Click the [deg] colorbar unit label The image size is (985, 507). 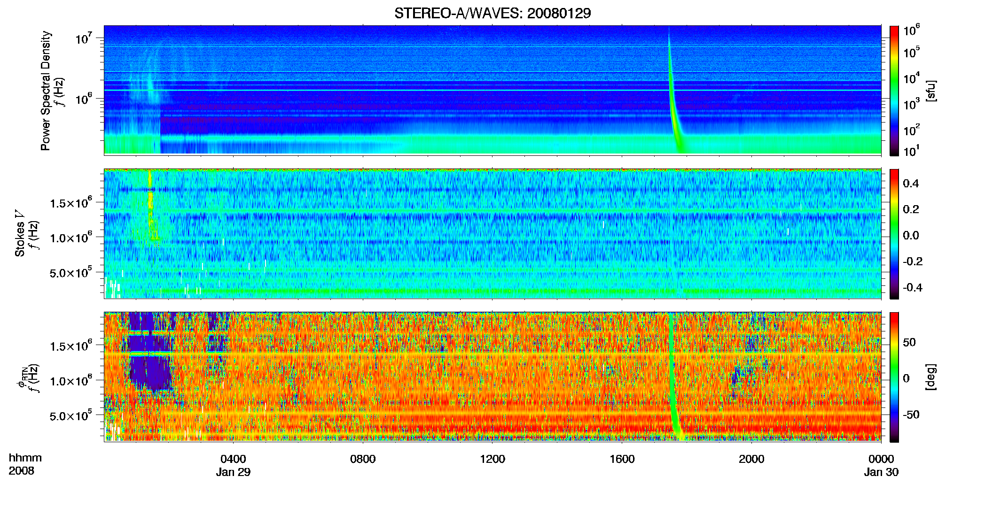(x=931, y=377)
